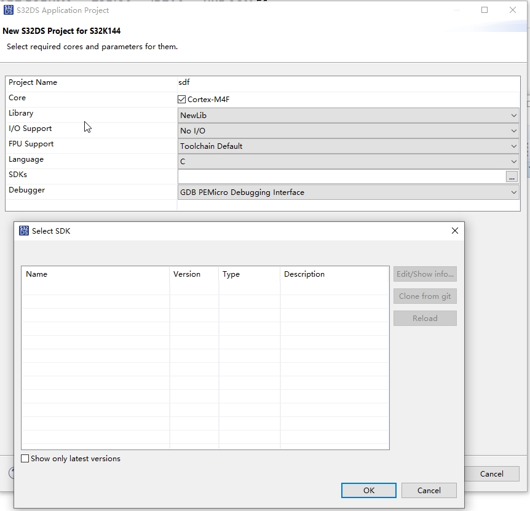
Task: Click Cancel in the Application Project wizard
Action: coord(492,474)
